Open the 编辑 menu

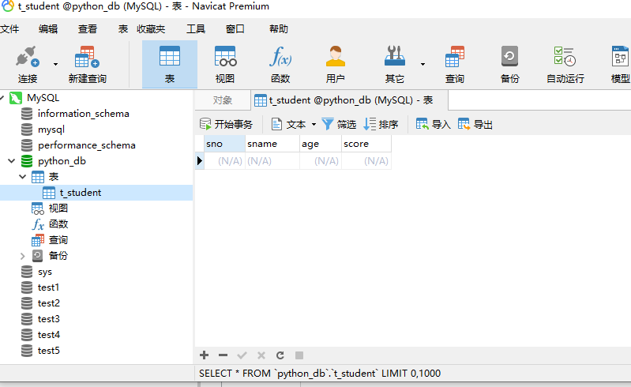(x=48, y=29)
